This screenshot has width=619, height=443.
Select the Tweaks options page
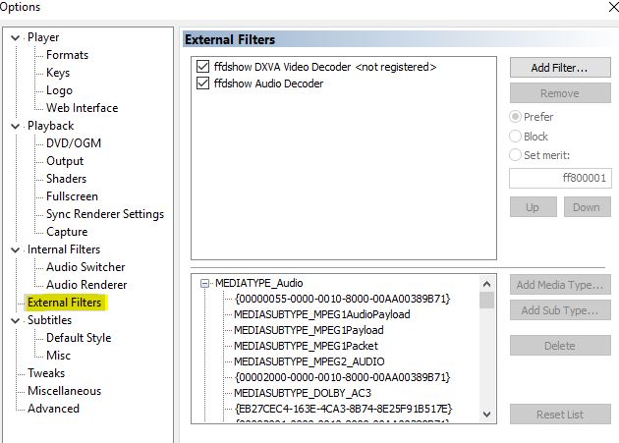coord(46,373)
